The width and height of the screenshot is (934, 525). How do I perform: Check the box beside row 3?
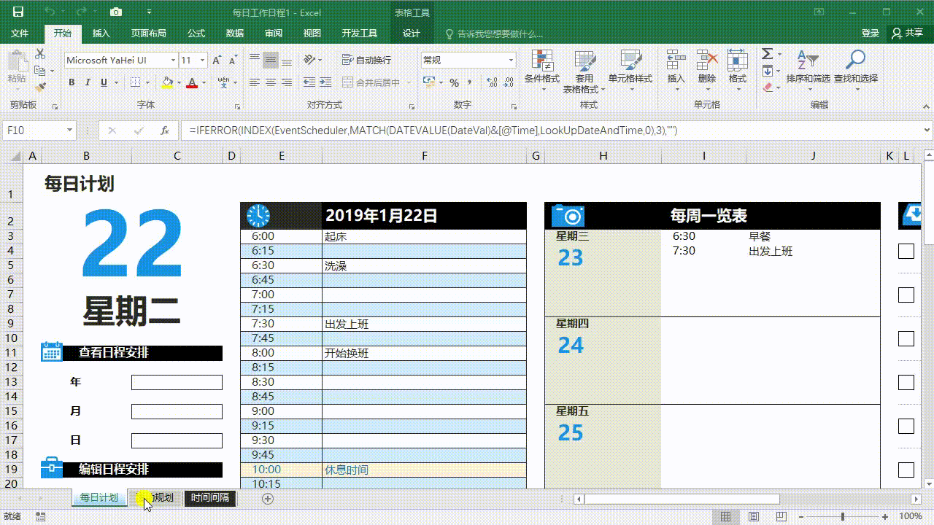point(906,251)
